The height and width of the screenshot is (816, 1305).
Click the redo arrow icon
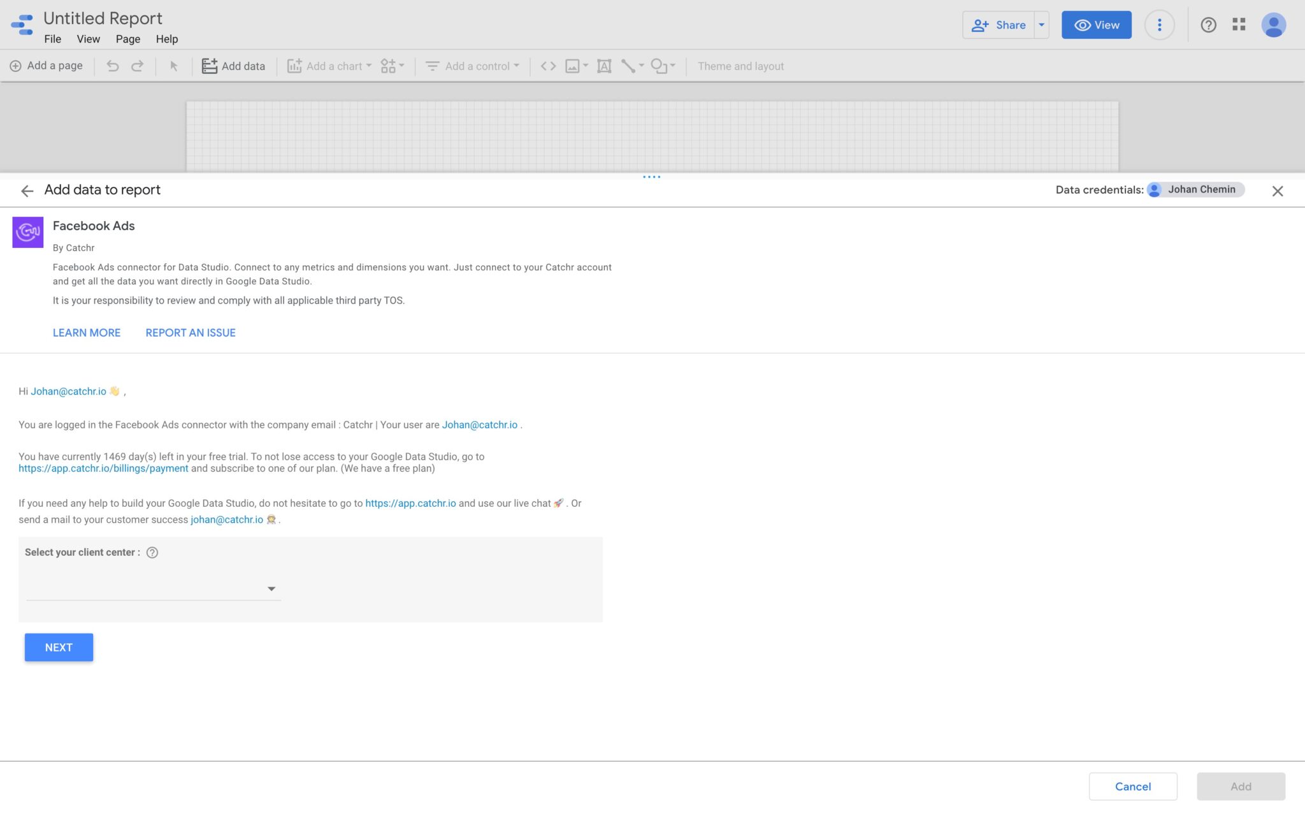[x=137, y=66]
